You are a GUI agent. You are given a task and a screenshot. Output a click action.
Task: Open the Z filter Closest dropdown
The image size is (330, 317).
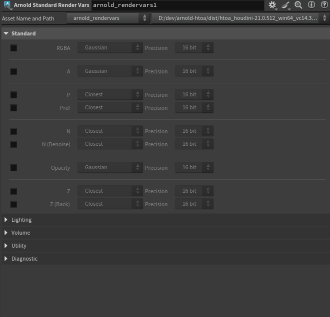pyautogui.click(x=110, y=191)
